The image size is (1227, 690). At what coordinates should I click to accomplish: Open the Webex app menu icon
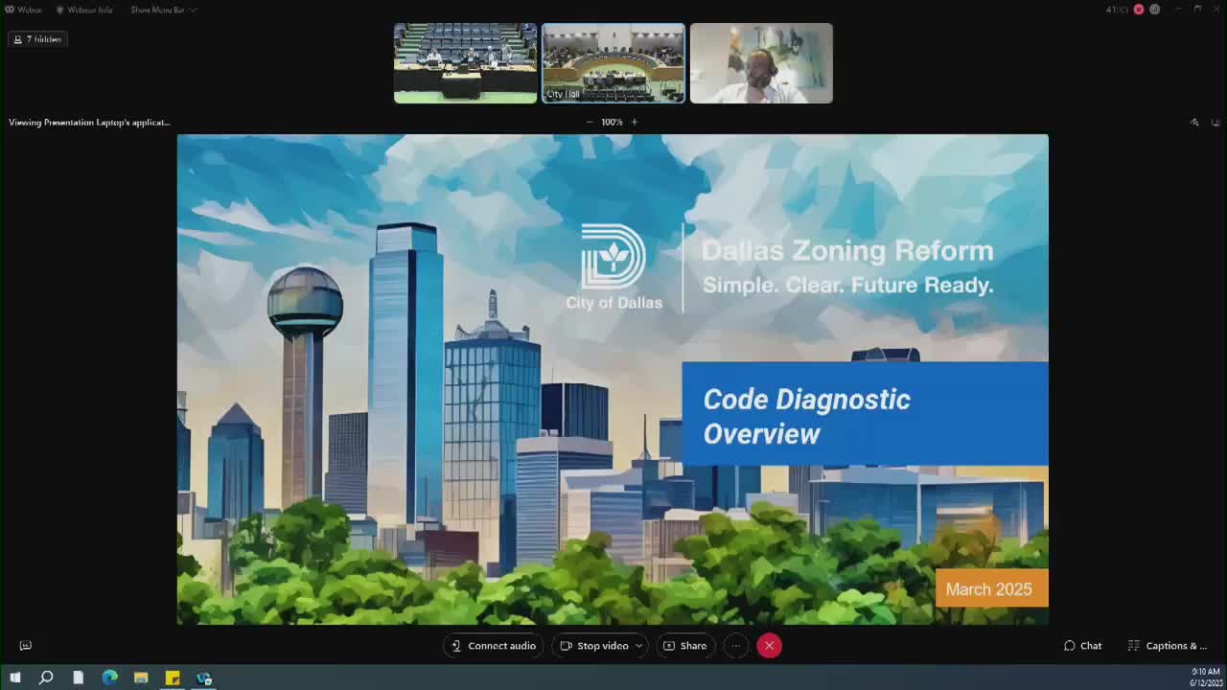tap(10, 10)
